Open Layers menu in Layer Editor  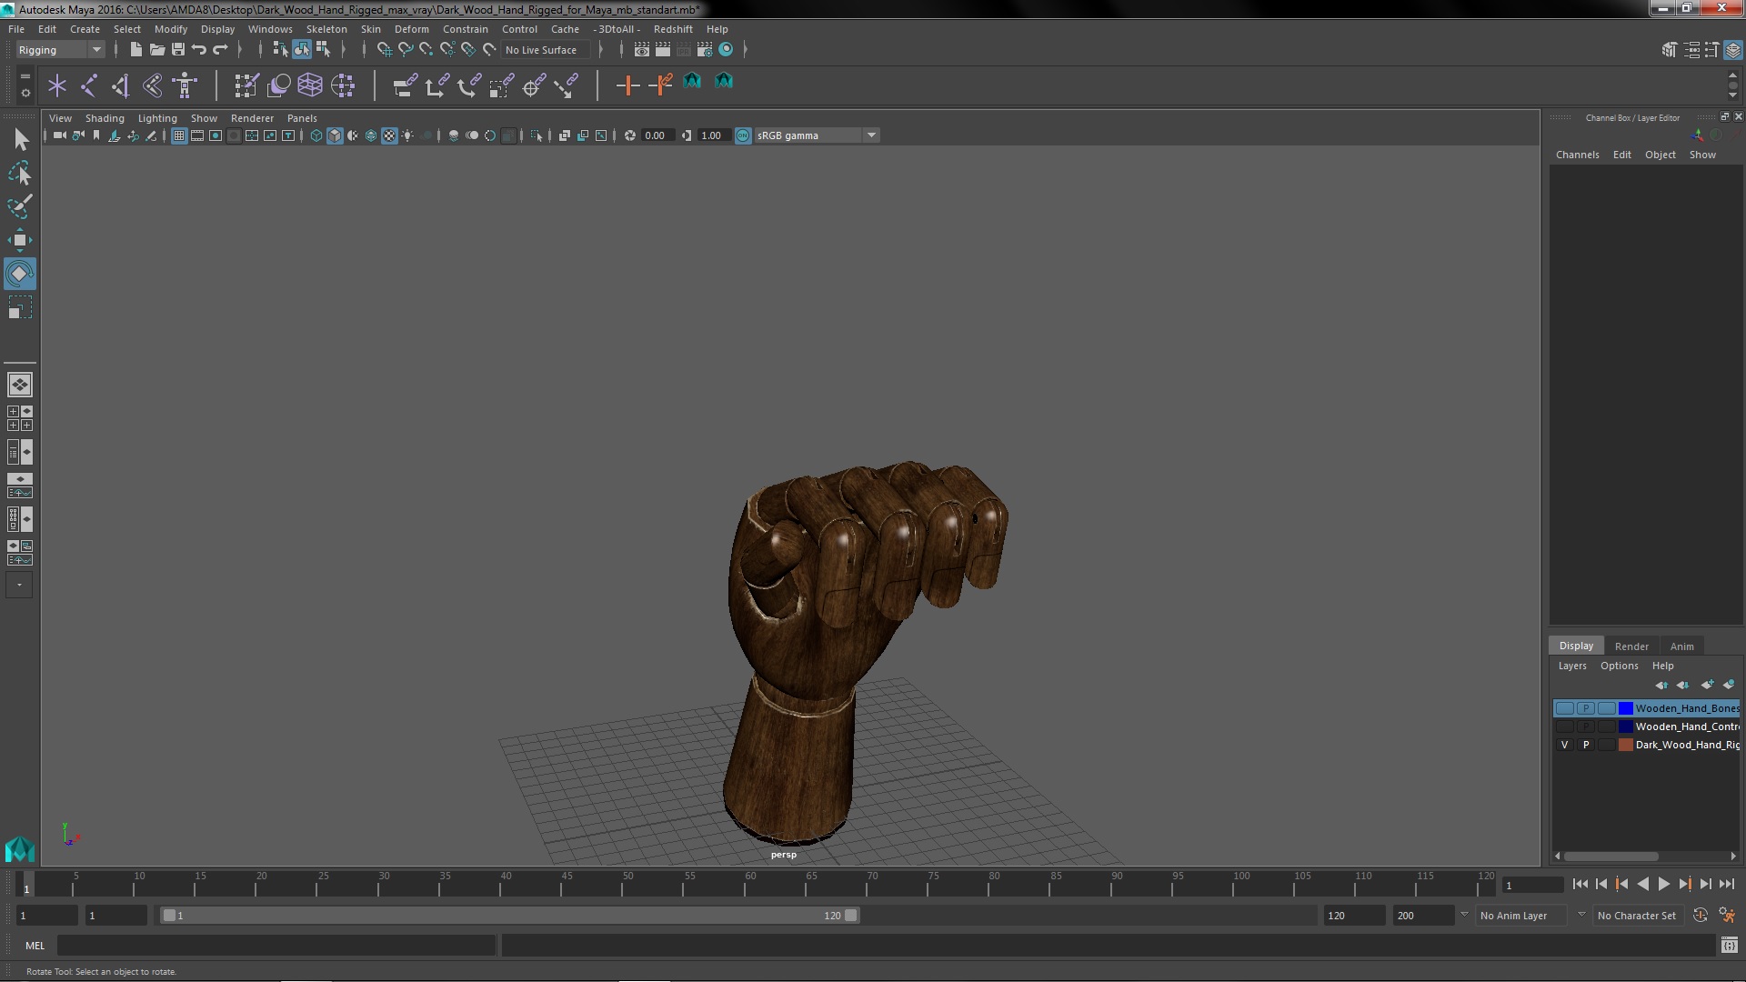click(x=1571, y=666)
